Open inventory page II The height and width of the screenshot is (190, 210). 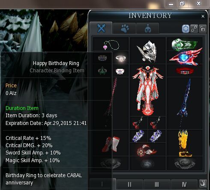[x=129, y=184]
